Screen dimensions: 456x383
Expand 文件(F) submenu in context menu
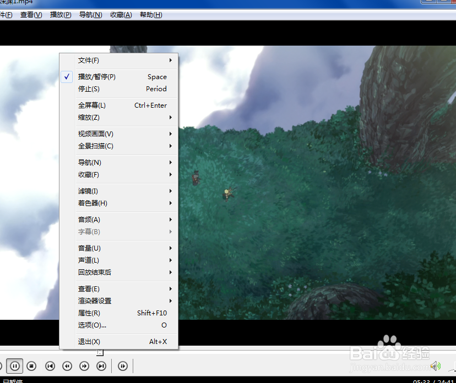click(118, 60)
